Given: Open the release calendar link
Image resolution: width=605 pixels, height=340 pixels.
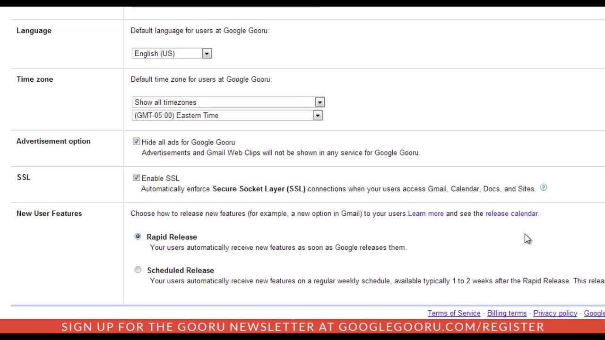Looking at the screenshot, I should tap(511, 213).
